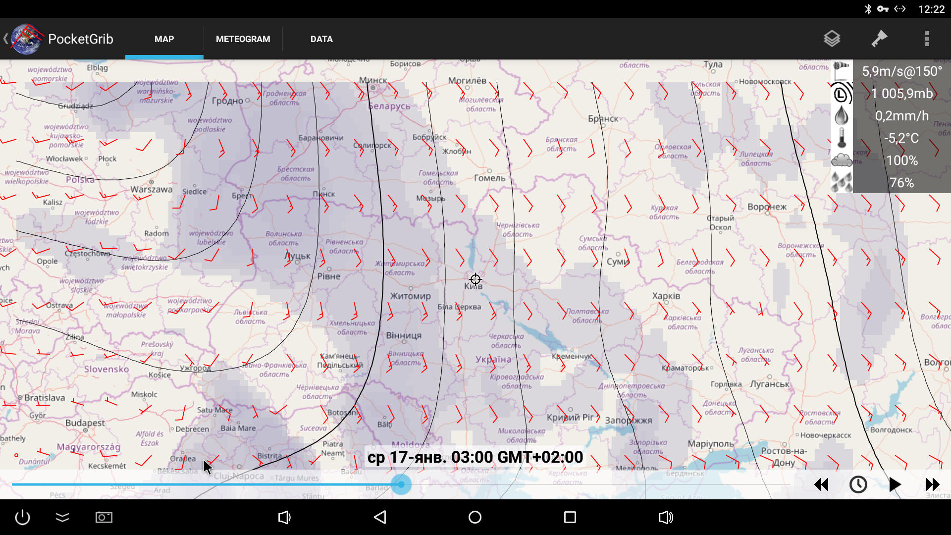The height and width of the screenshot is (535, 951).
Task: Click the clock current-time icon
Action: pos(858,484)
